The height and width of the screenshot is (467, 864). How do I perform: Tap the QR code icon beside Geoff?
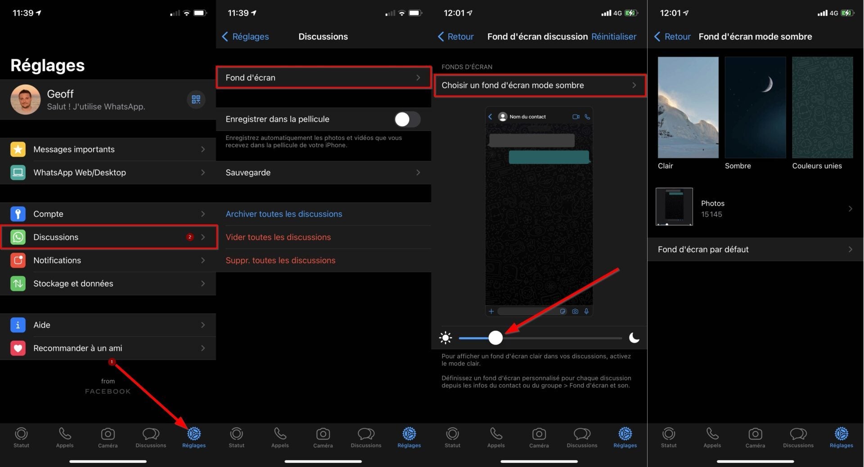(196, 99)
